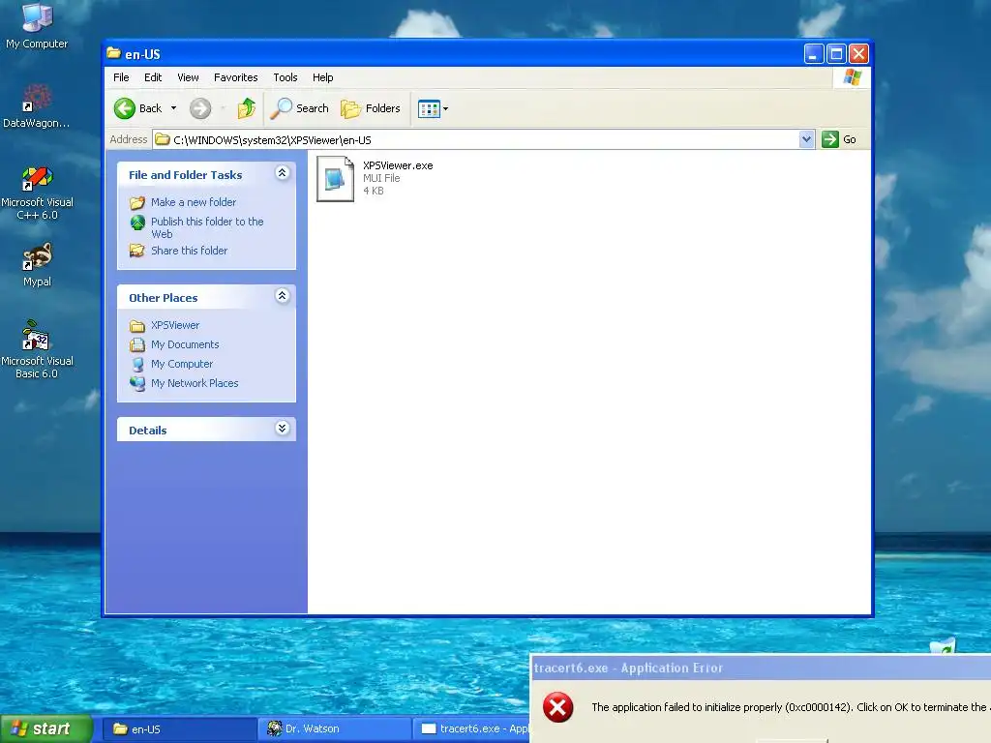Open the View menu
991x743 pixels.
point(188,77)
